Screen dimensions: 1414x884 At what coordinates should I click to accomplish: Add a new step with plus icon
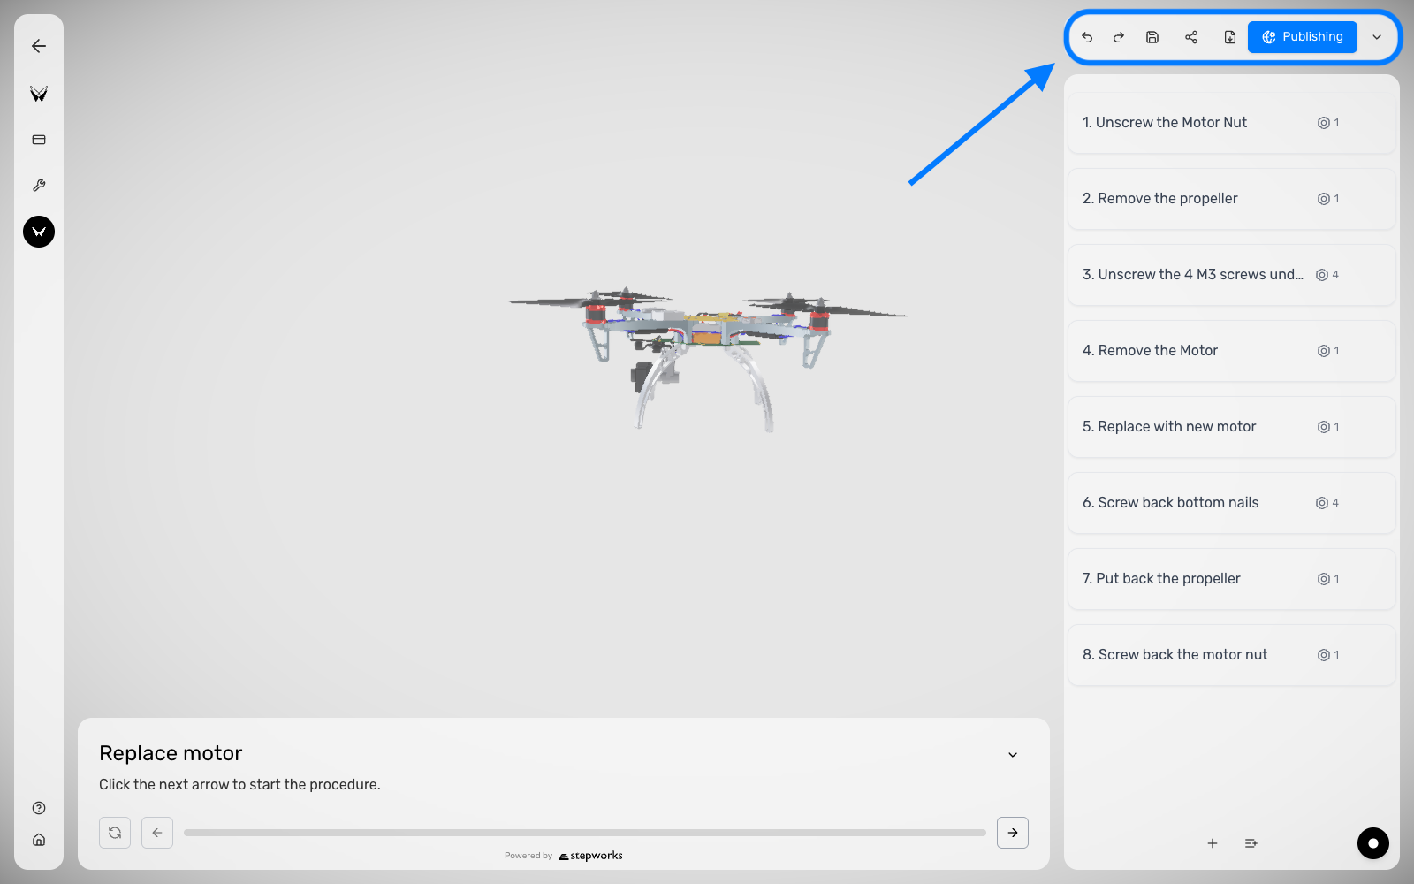[x=1213, y=843]
